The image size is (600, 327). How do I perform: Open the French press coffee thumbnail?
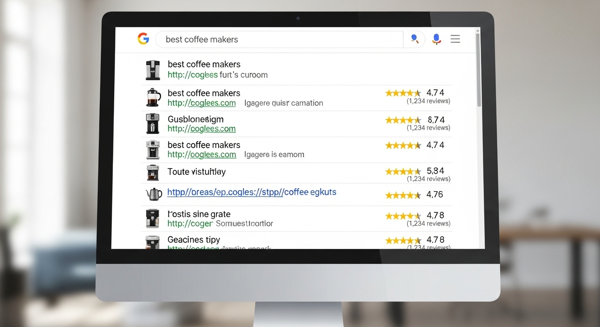coord(153,98)
